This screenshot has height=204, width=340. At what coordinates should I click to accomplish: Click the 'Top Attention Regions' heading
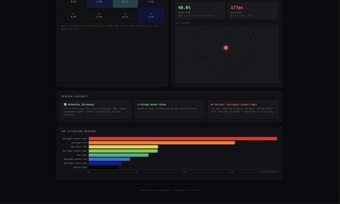(78, 131)
